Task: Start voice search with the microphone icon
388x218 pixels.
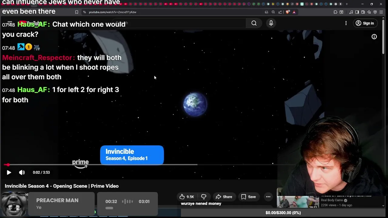Action: pyautogui.click(x=271, y=23)
